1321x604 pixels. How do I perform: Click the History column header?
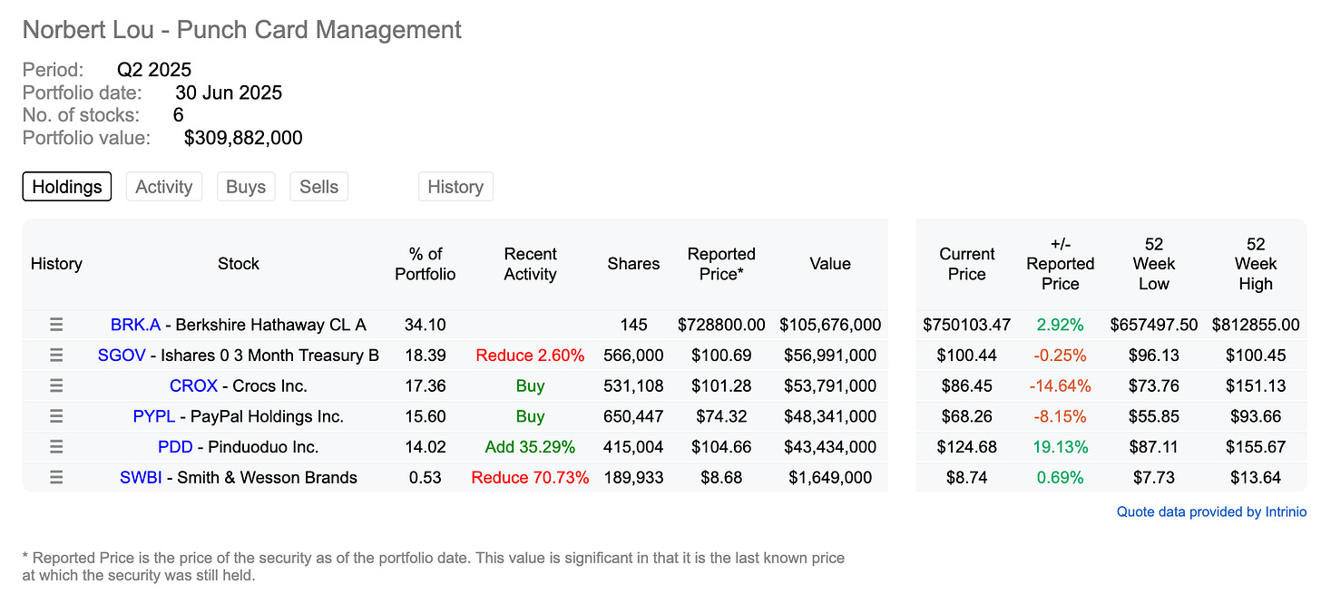click(x=56, y=264)
